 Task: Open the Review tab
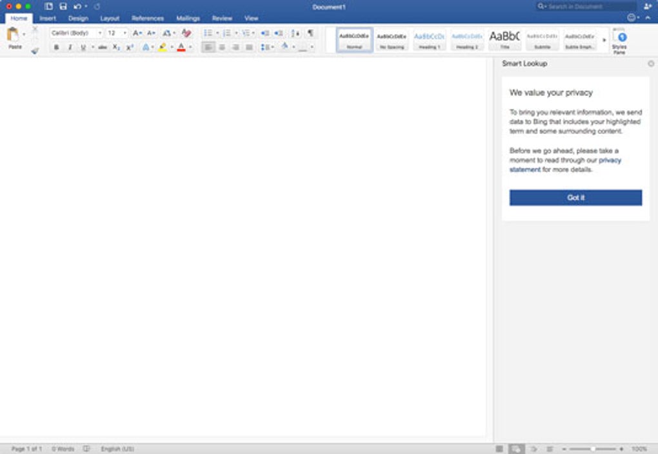[221, 19]
